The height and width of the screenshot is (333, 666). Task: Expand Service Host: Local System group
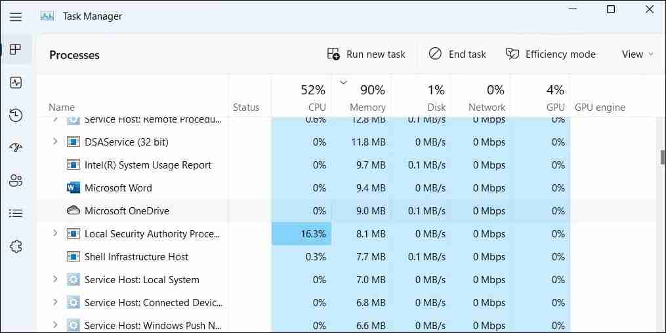point(55,279)
